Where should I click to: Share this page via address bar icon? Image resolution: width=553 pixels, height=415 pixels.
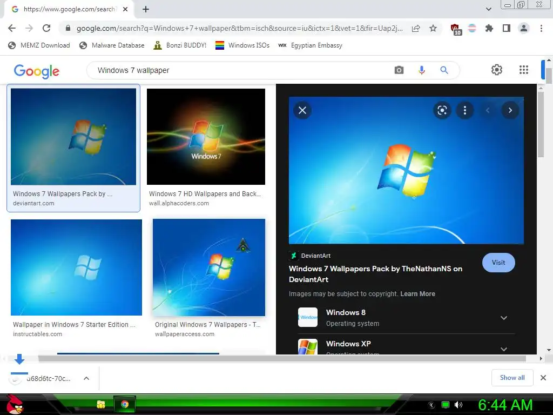tap(416, 28)
